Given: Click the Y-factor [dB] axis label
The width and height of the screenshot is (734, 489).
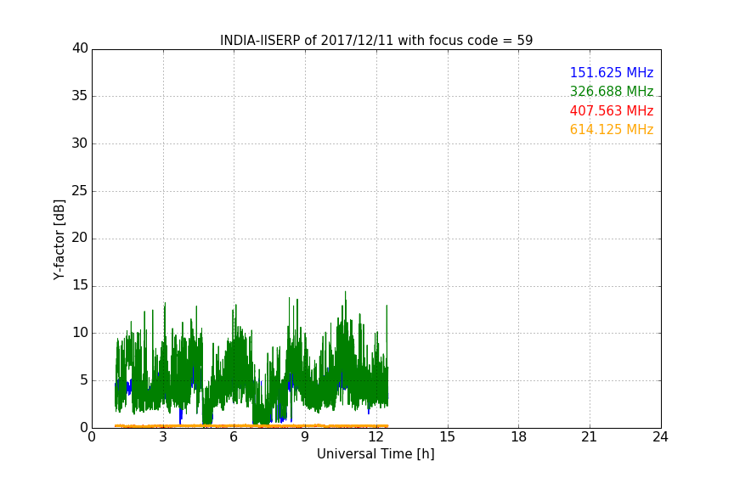Looking at the screenshot, I should pos(59,239).
